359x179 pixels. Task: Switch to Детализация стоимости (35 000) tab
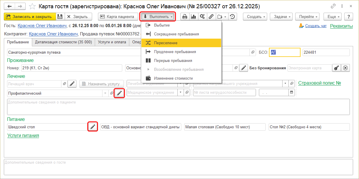coord(63,42)
